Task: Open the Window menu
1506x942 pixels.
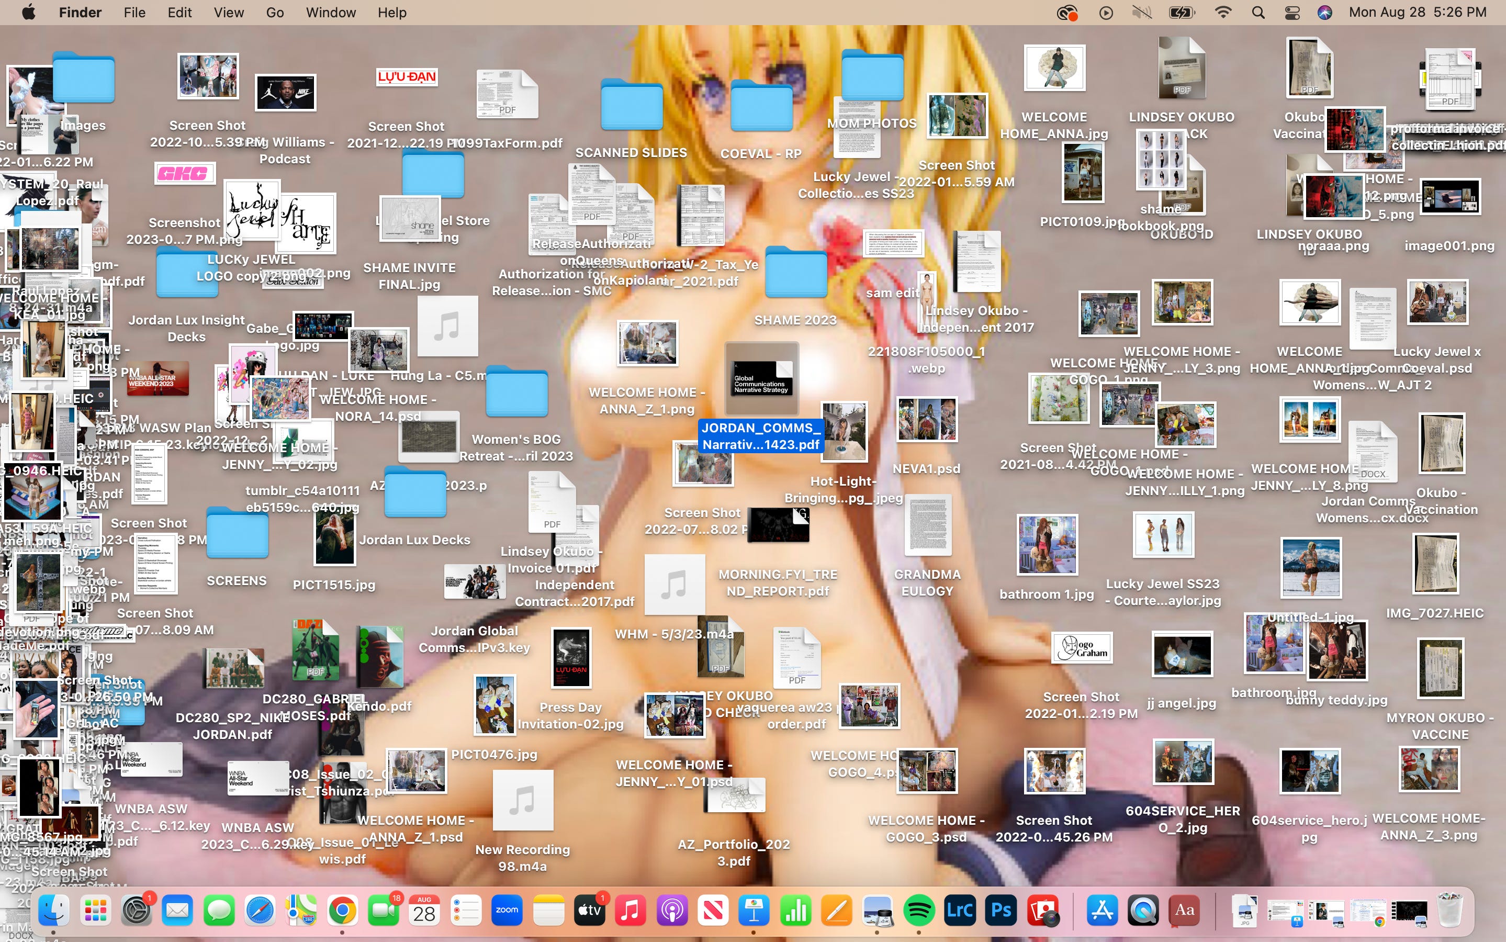Action: [331, 13]
